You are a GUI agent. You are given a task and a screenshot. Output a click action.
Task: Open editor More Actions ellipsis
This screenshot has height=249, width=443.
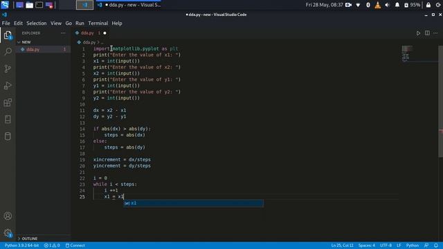(435, 33)
